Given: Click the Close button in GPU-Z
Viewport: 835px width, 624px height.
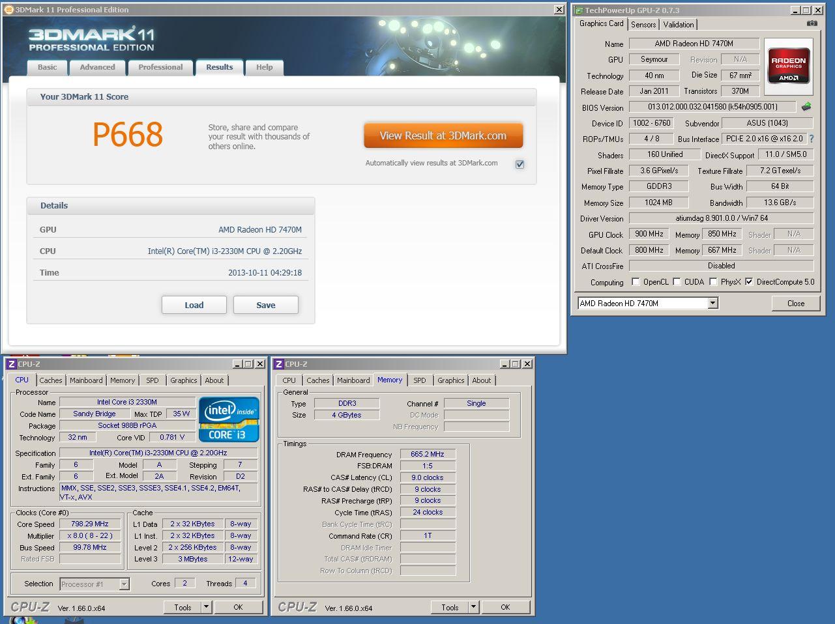Looking at the screenshot, I should (795, 303).
